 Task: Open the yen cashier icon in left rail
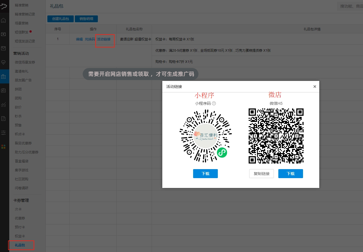click(x=3, y=34)
